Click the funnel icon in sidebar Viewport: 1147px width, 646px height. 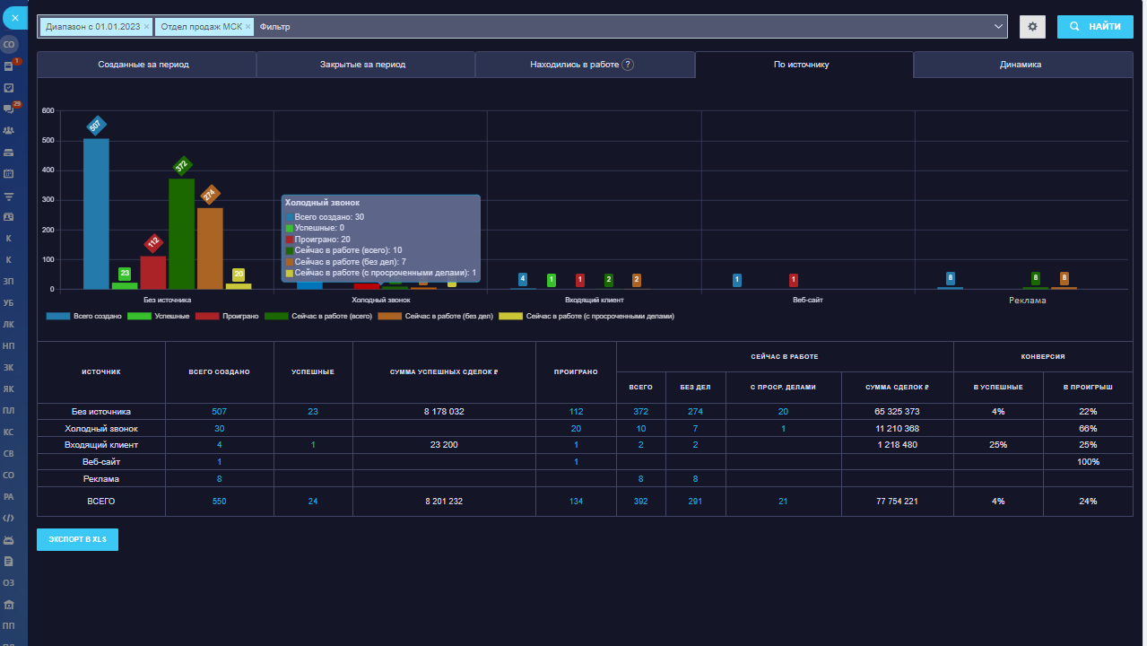point(9,196)
